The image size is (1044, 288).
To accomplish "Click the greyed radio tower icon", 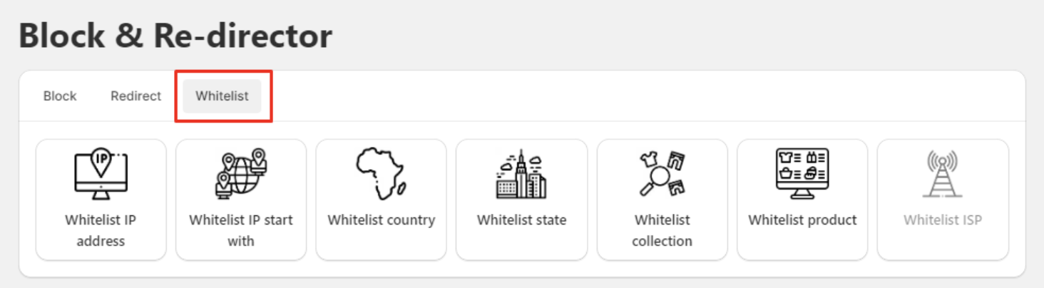I will coord(942,173).
